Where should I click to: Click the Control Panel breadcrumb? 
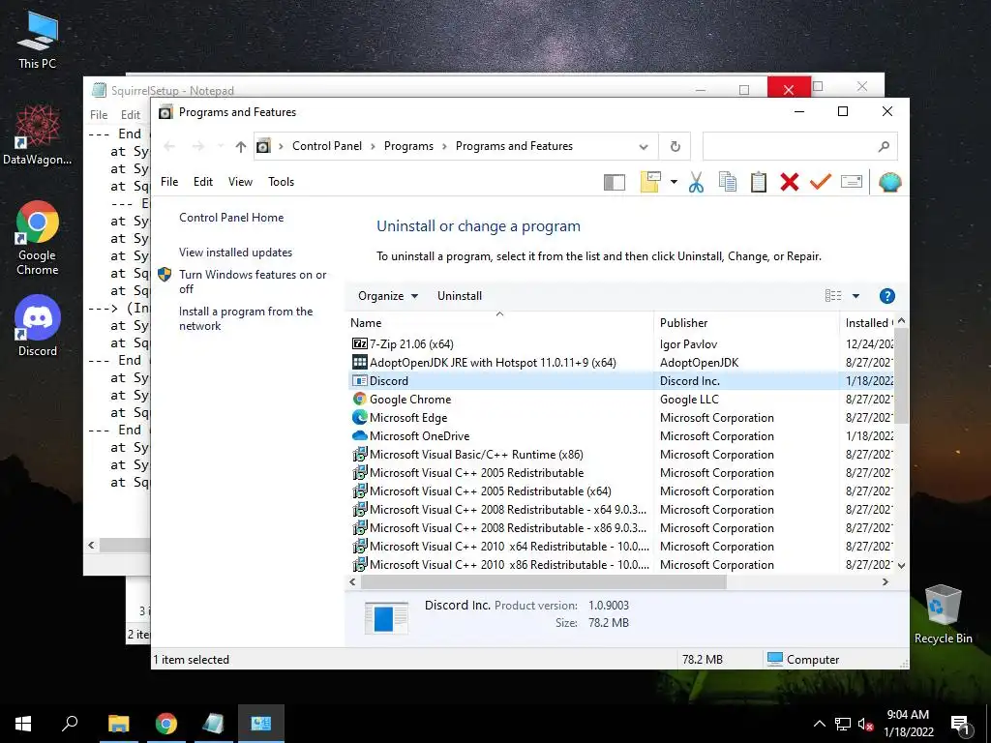tap(327, 146)
